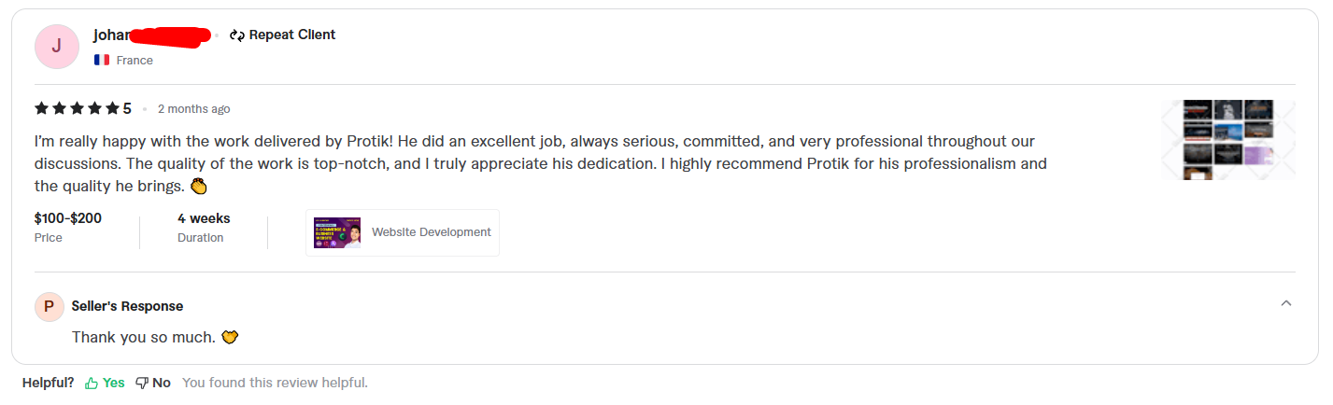1333x405 pixels.
Task: Click the reviewer avatar with letter J
Action: click(x=56, y=47)
